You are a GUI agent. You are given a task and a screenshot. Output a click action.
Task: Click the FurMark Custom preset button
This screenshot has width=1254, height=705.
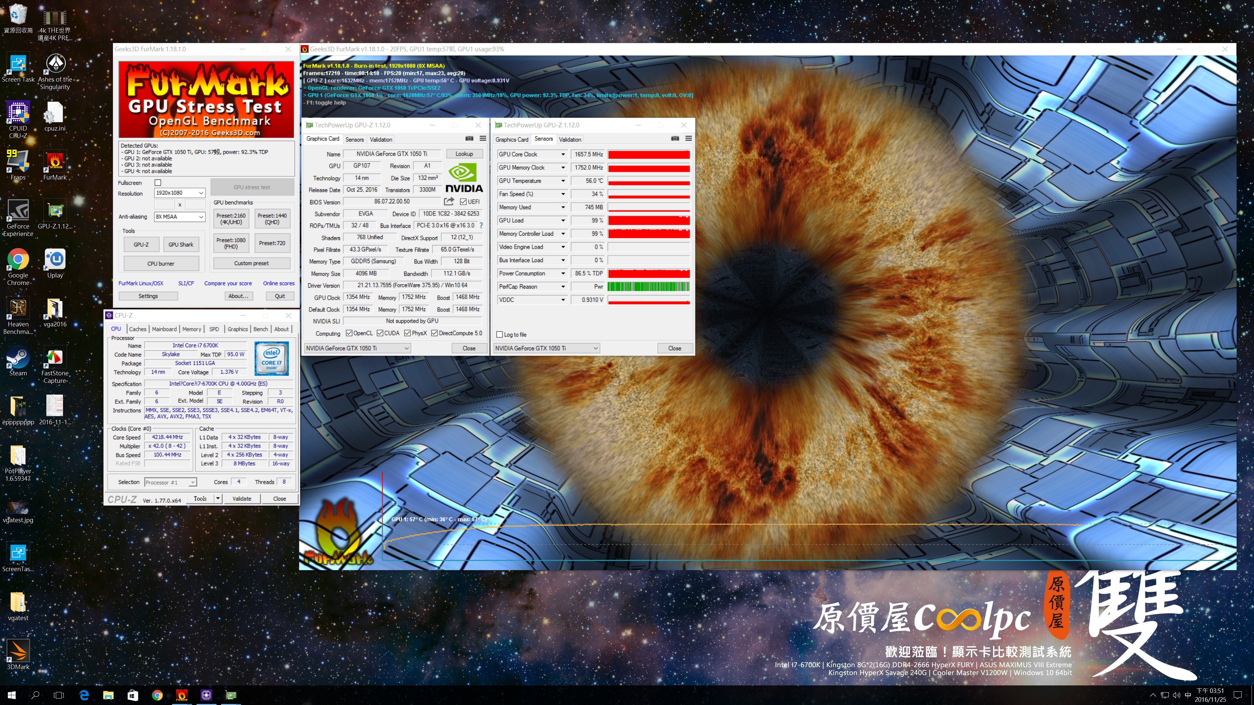[x=251, y=263]
